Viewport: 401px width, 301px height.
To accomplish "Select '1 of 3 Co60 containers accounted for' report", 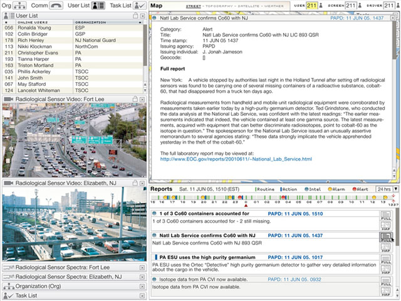I will (x=204, y=213).
